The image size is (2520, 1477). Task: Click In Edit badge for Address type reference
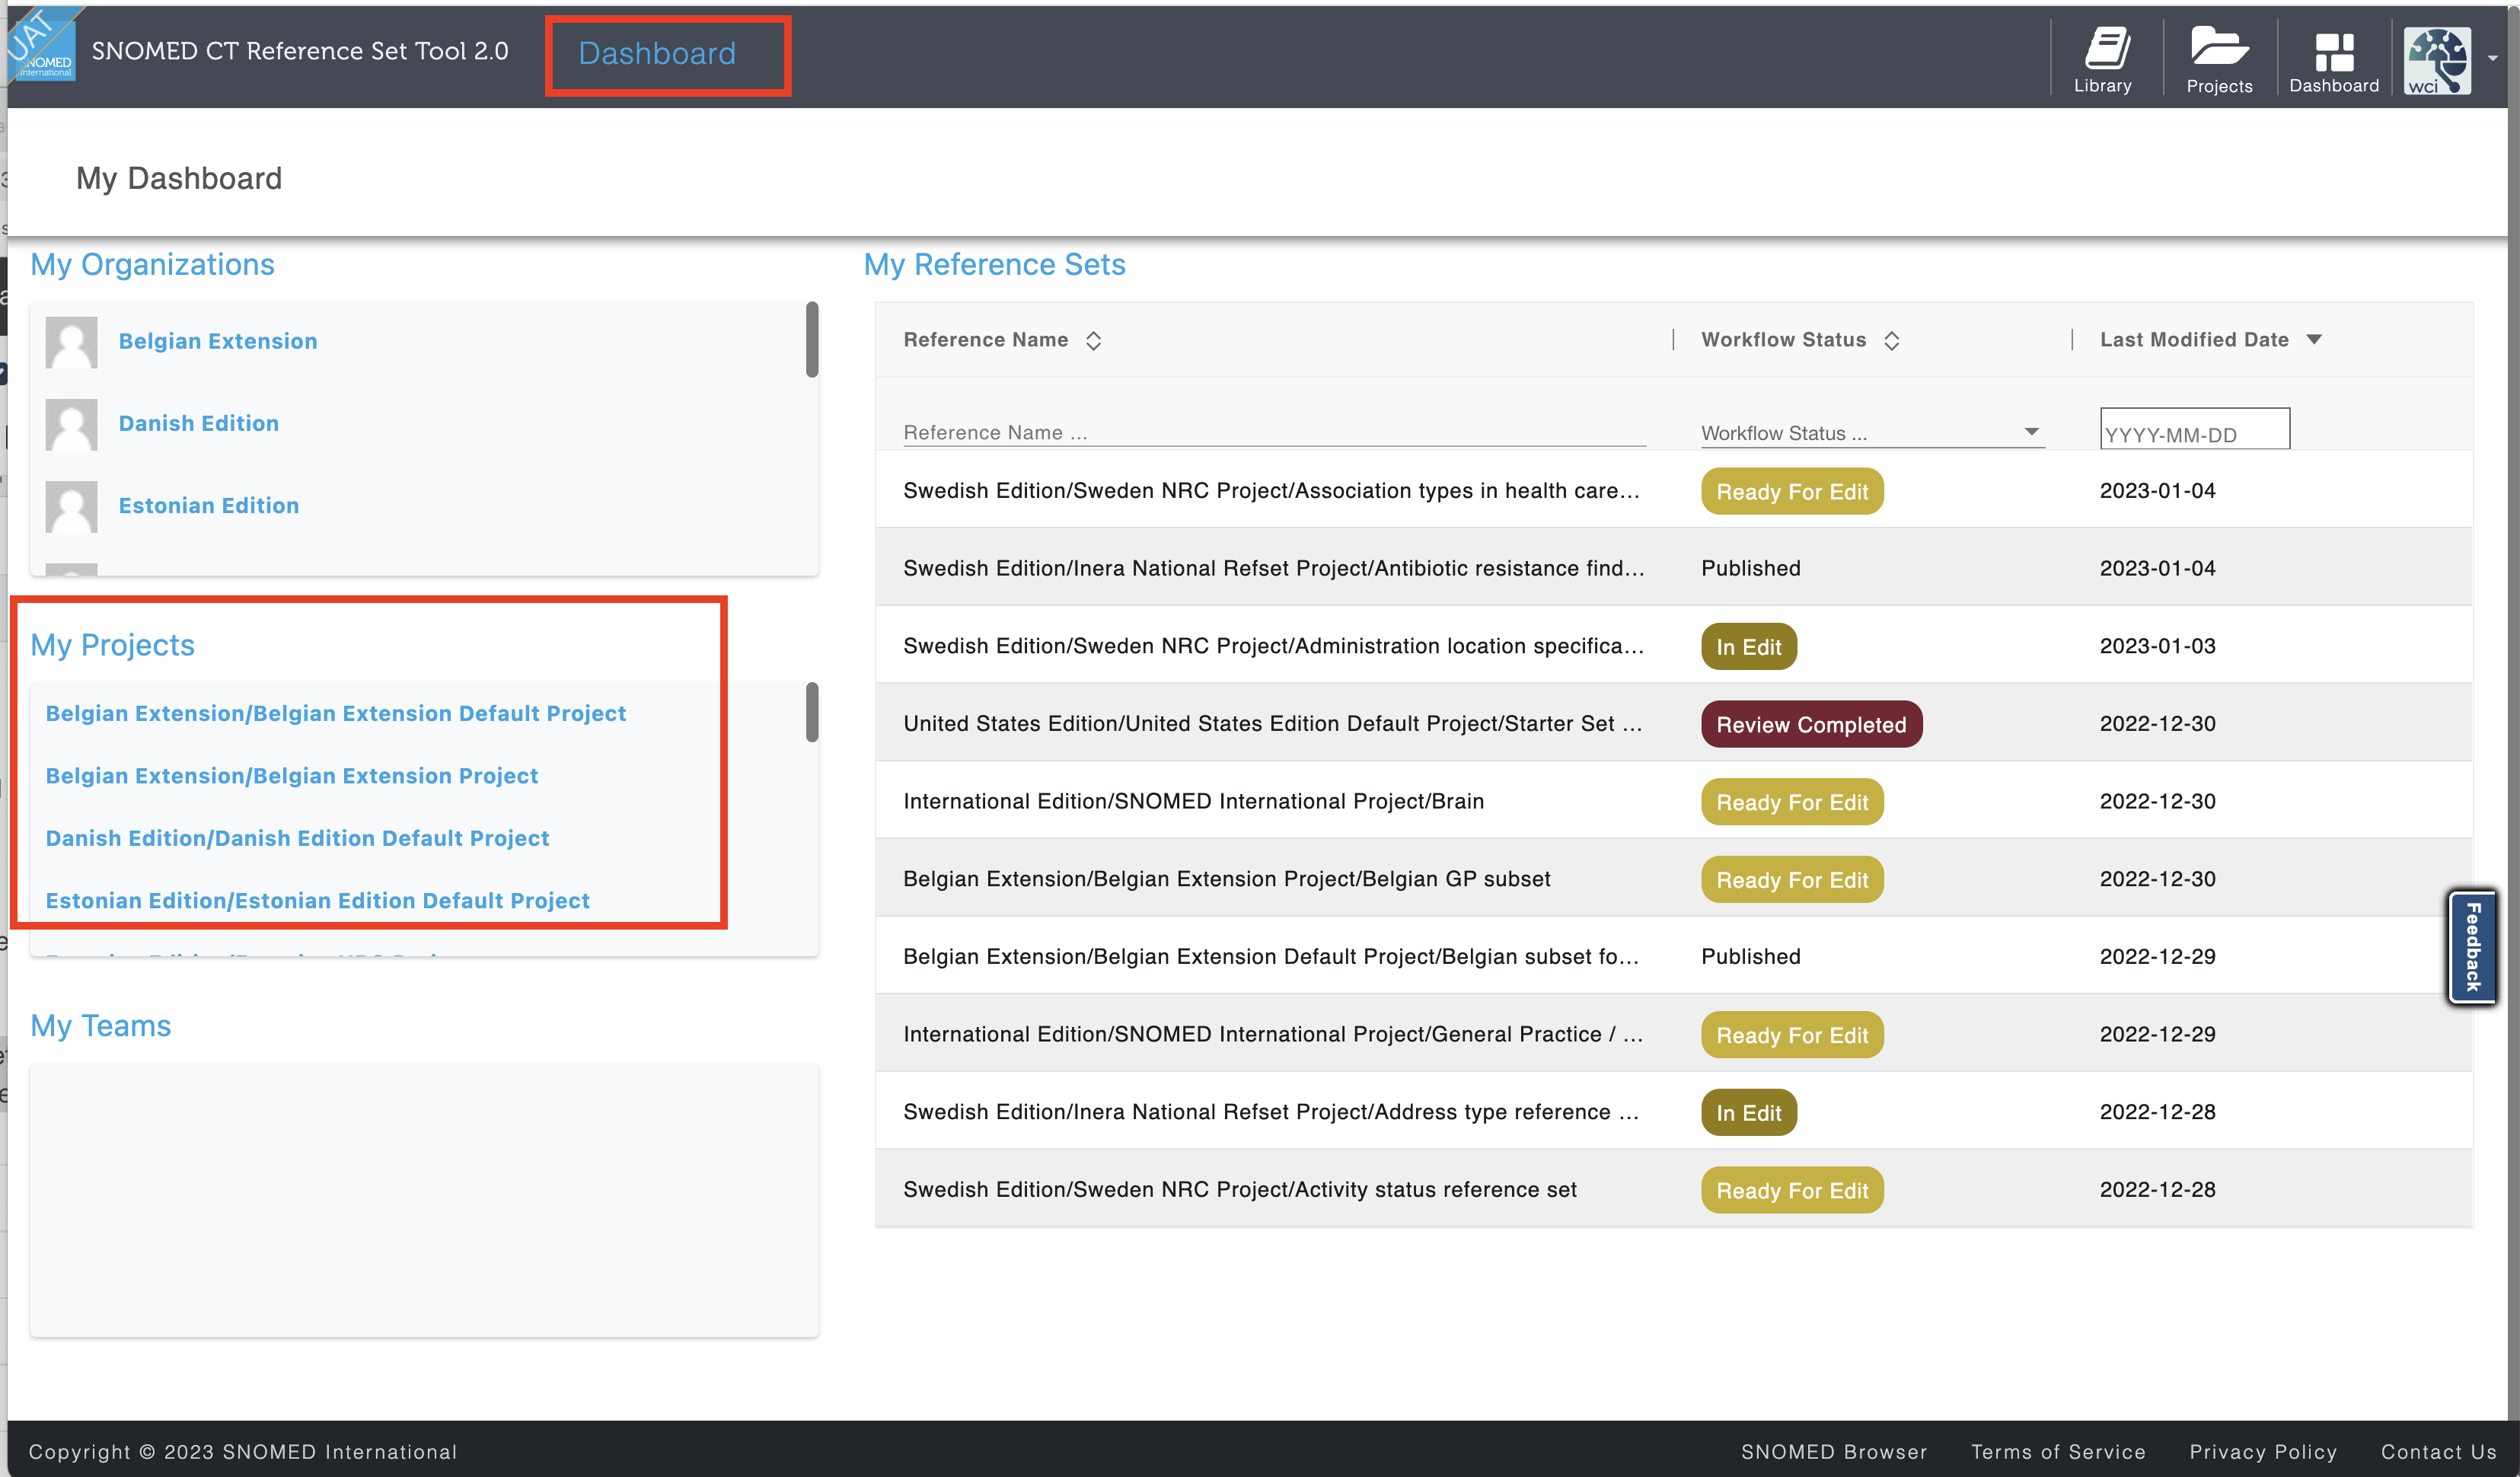tap(1749, 1112)
